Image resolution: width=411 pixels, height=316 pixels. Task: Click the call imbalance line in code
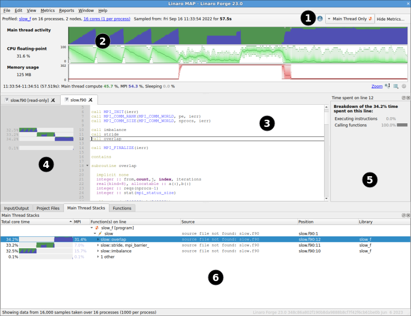coord(108,130)
